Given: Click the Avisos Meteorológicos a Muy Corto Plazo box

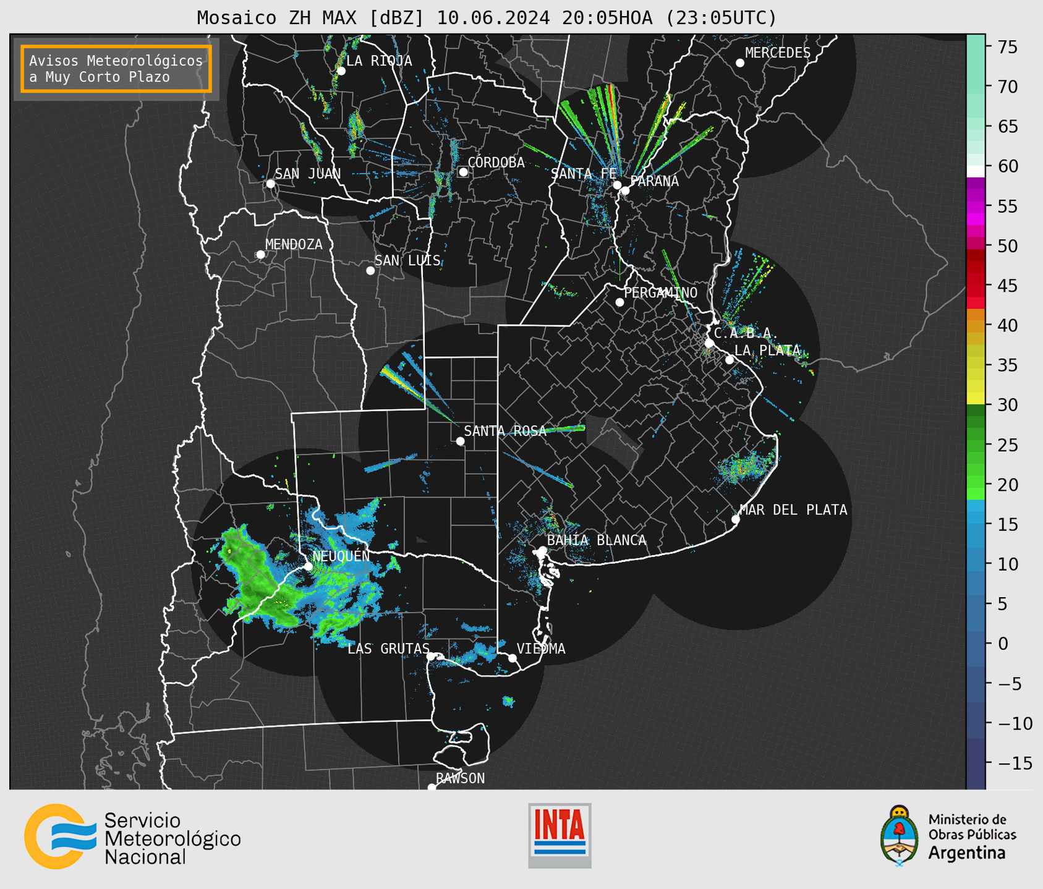Looking at the screenshot, I should pyautogui.click(x=116, y=69).
